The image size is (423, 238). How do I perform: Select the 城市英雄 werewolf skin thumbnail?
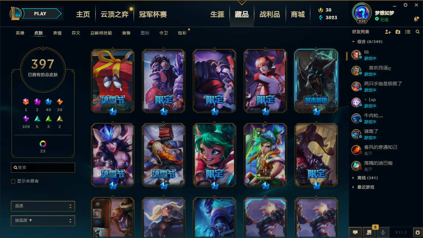click(x=316, y=80)
